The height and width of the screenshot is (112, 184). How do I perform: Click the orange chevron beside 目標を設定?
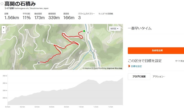129,66
